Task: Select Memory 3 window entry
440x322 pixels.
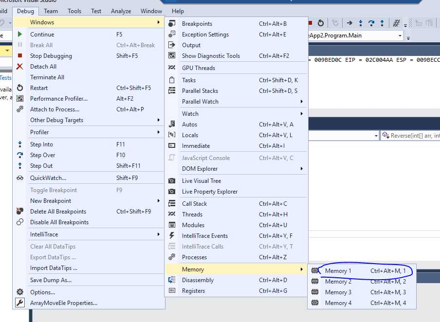Action: click(x=362, y=292)
